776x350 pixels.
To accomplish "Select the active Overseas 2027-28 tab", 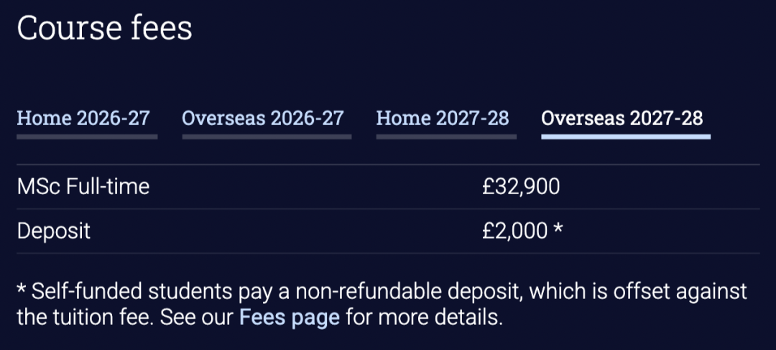I will (x=622, y=119).
